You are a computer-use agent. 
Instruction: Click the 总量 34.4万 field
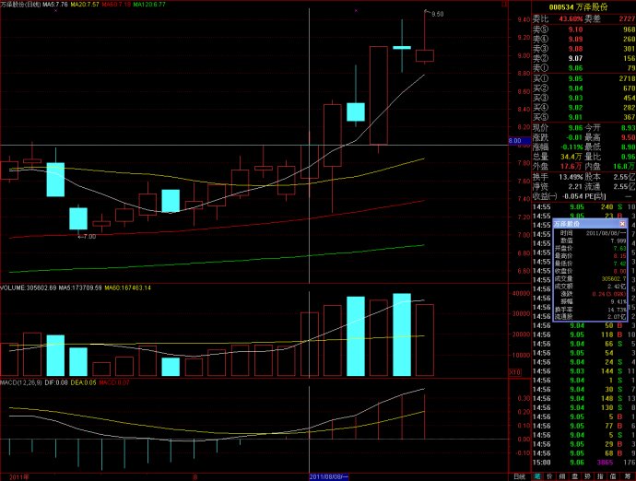coord(558,157)
